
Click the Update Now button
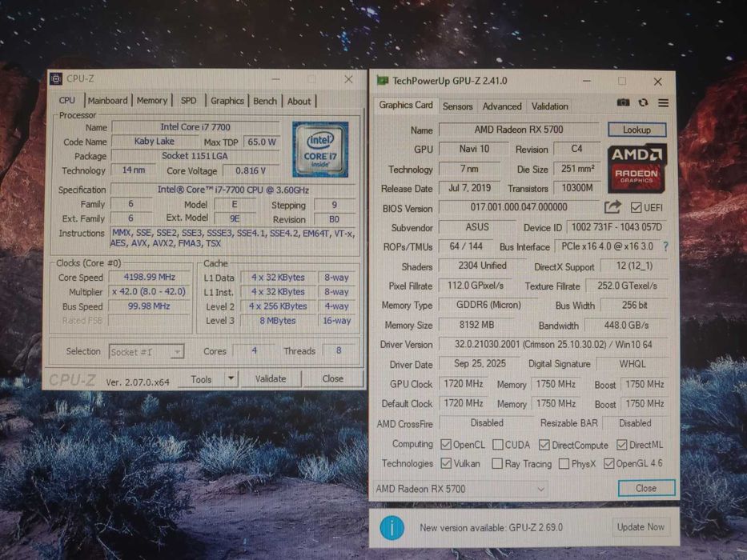[x=641, y=527]
